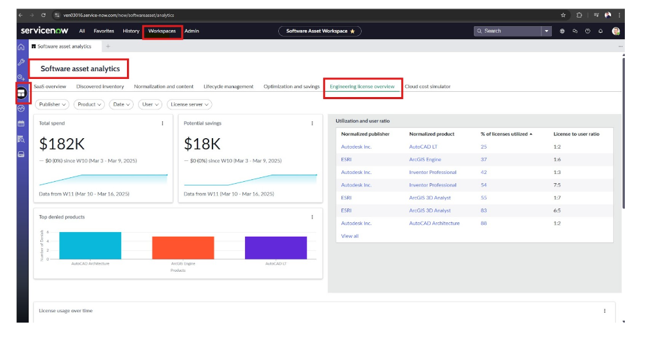Add a new workspace tab with plus
The image size is (647, 350).
tap(108, 47)
